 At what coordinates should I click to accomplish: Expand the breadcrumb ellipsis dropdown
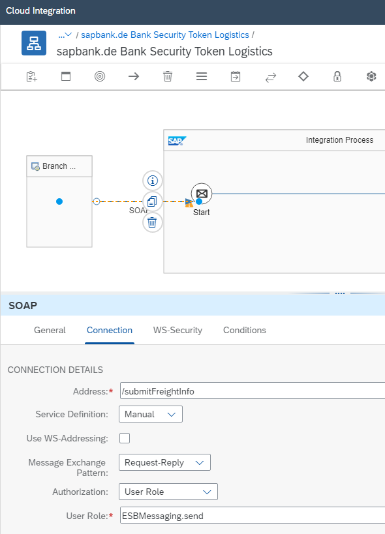(x=65, y=35)
